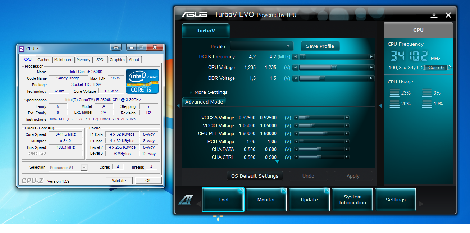Collapse the More Settings section
The image size is (470, 233).
(191, 92)
